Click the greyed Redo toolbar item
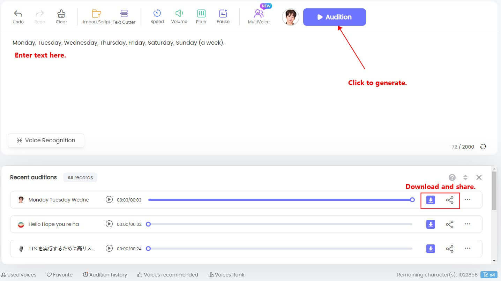Image resolution: width=501 pixels, height=281 pixels. [40, 17]
